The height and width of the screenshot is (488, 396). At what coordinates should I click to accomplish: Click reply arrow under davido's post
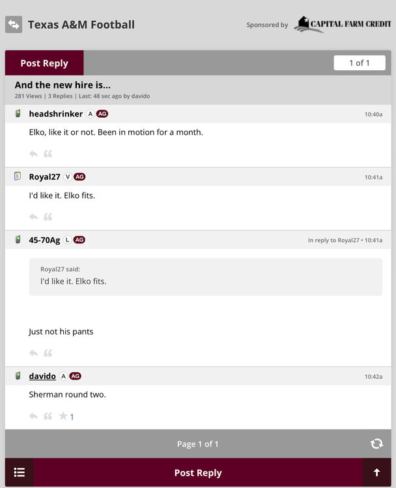click(33, 416)
